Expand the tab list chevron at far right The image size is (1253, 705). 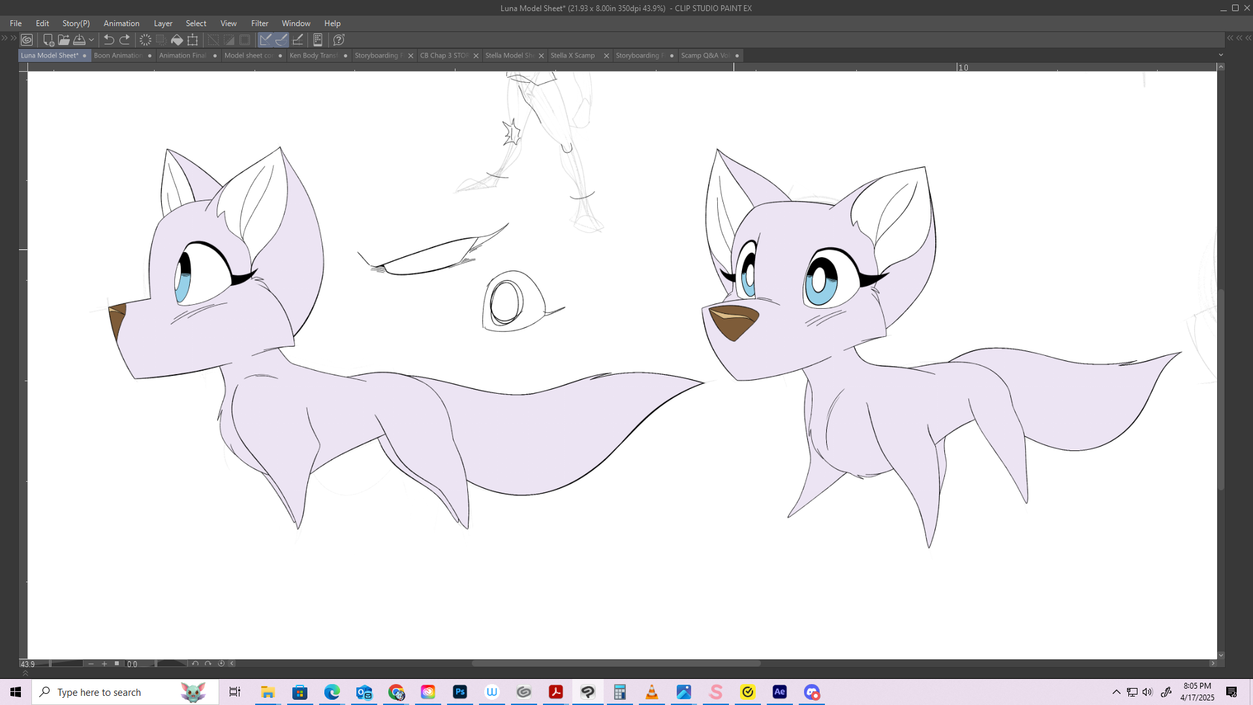1221,55
